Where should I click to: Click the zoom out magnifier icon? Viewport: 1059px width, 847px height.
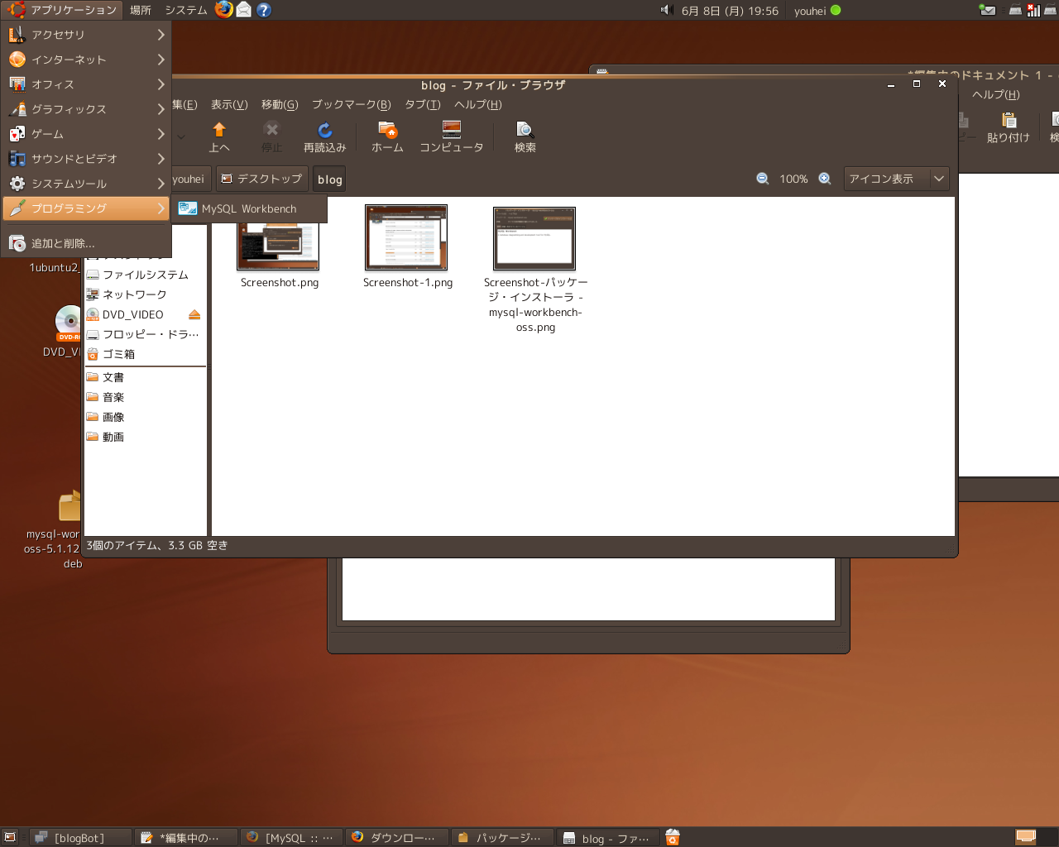point(763,179)
